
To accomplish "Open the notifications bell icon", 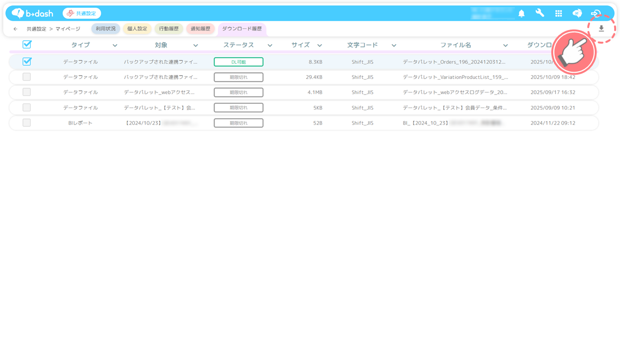I will point(522,14).
